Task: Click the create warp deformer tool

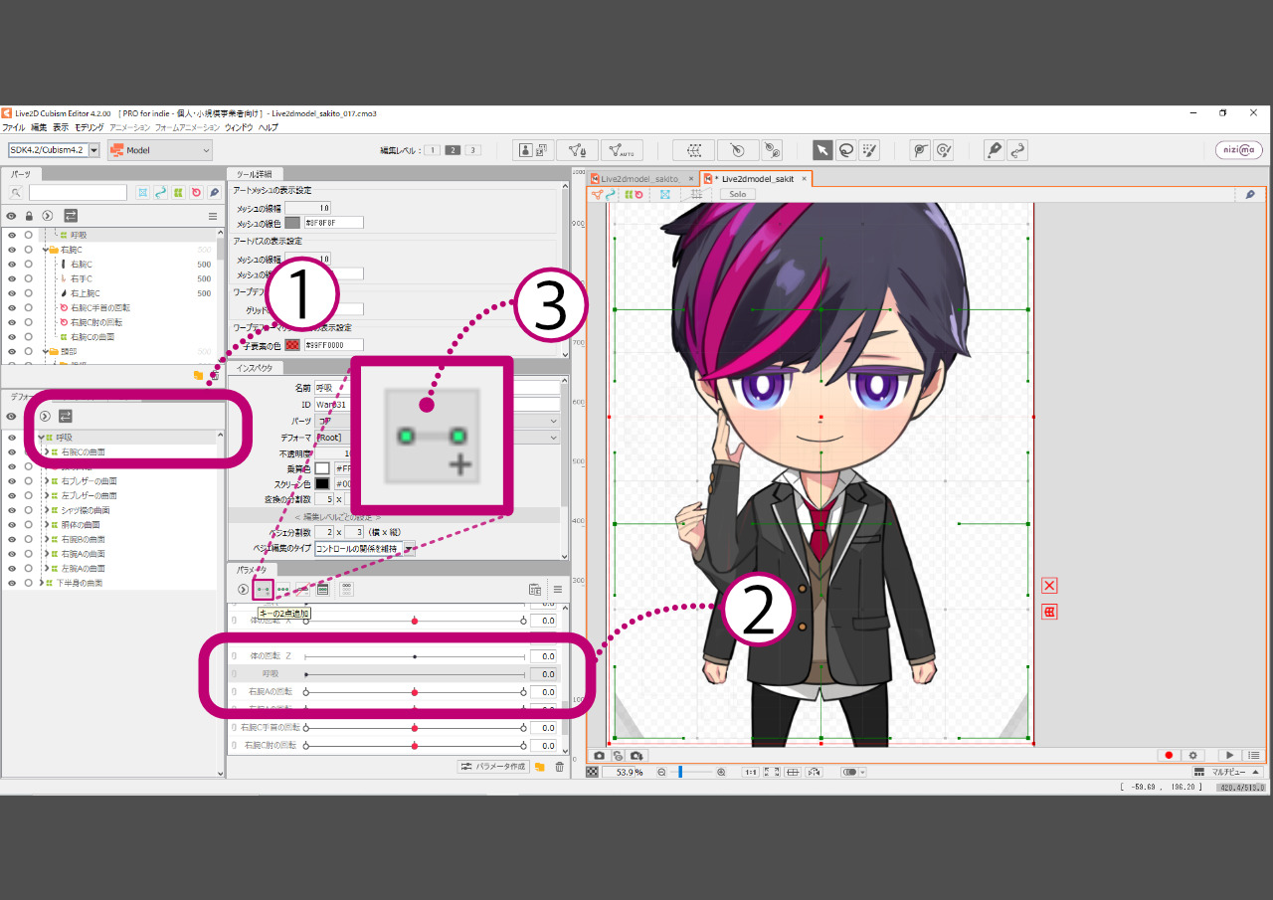Action: [693, 150]
